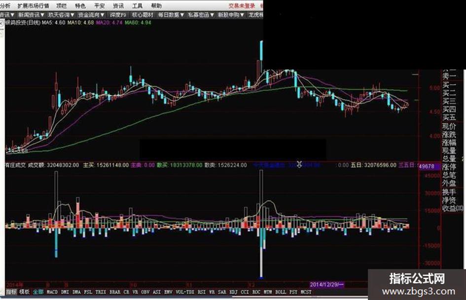Switch to the CCI indicator
Viewport: 466px width, 300px height.
(x=245, y=292)
